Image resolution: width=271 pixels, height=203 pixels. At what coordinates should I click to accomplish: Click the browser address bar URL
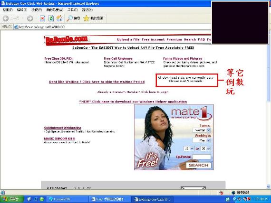click(42, 27)
